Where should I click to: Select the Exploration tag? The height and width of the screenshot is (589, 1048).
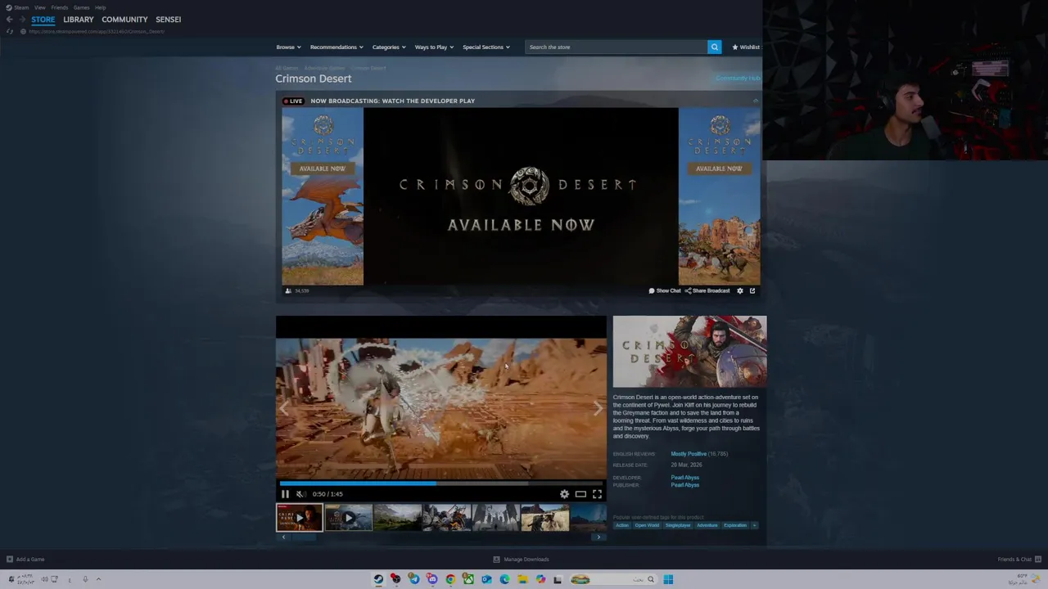click(x=735, y=525)
